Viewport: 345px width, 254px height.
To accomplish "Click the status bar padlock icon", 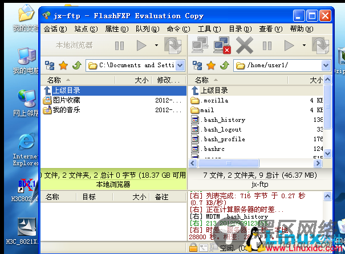I will point(193,247).
